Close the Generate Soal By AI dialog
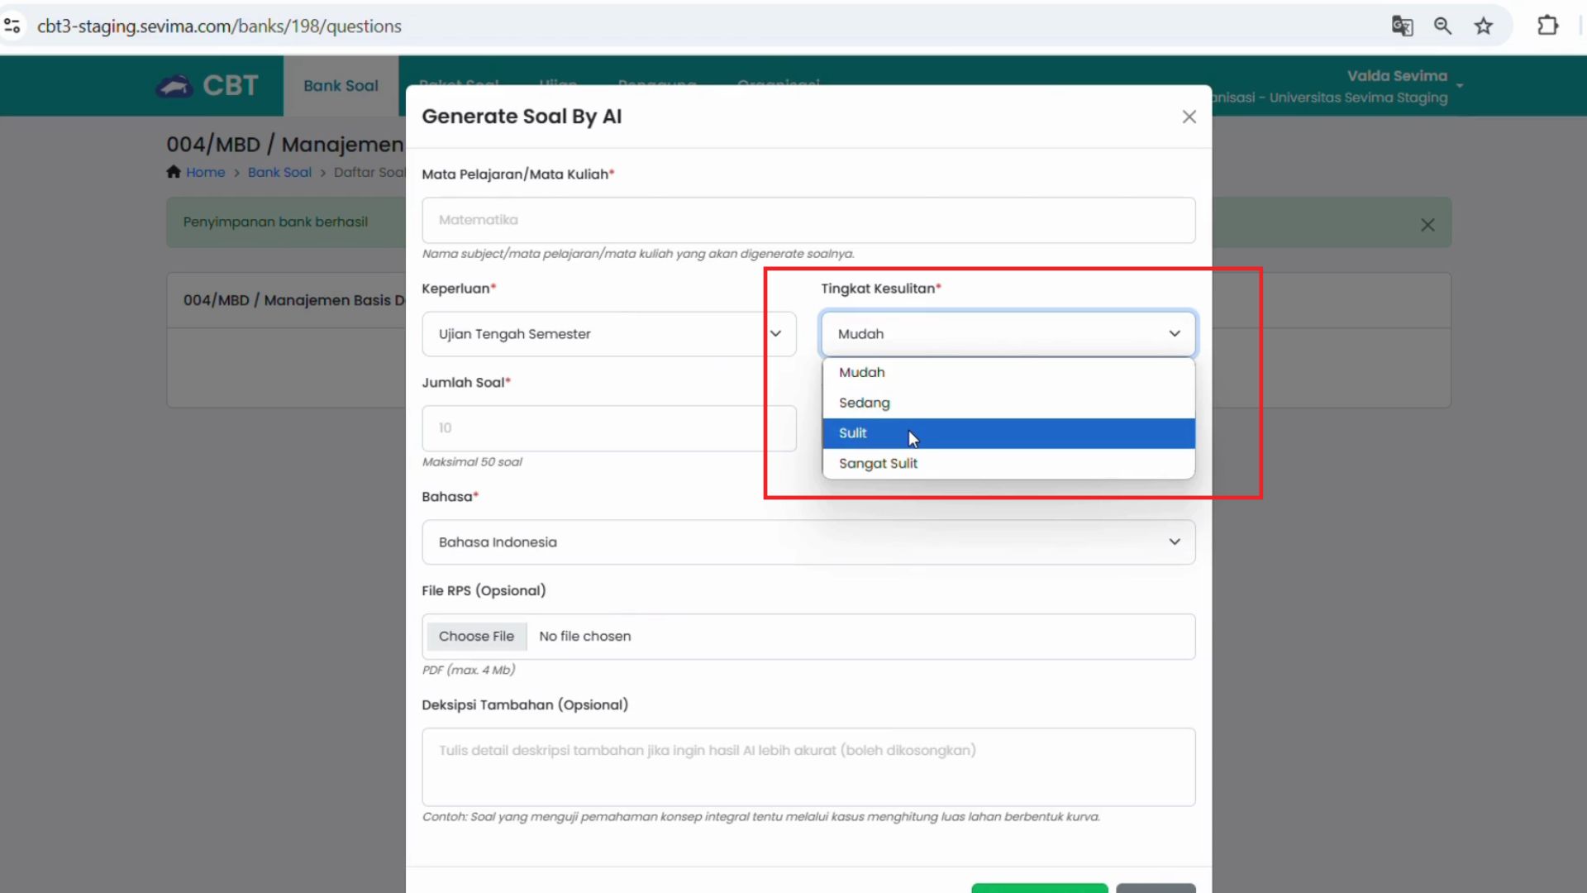This screenshot has width=1587, height=893. [x=1189, y=117]
